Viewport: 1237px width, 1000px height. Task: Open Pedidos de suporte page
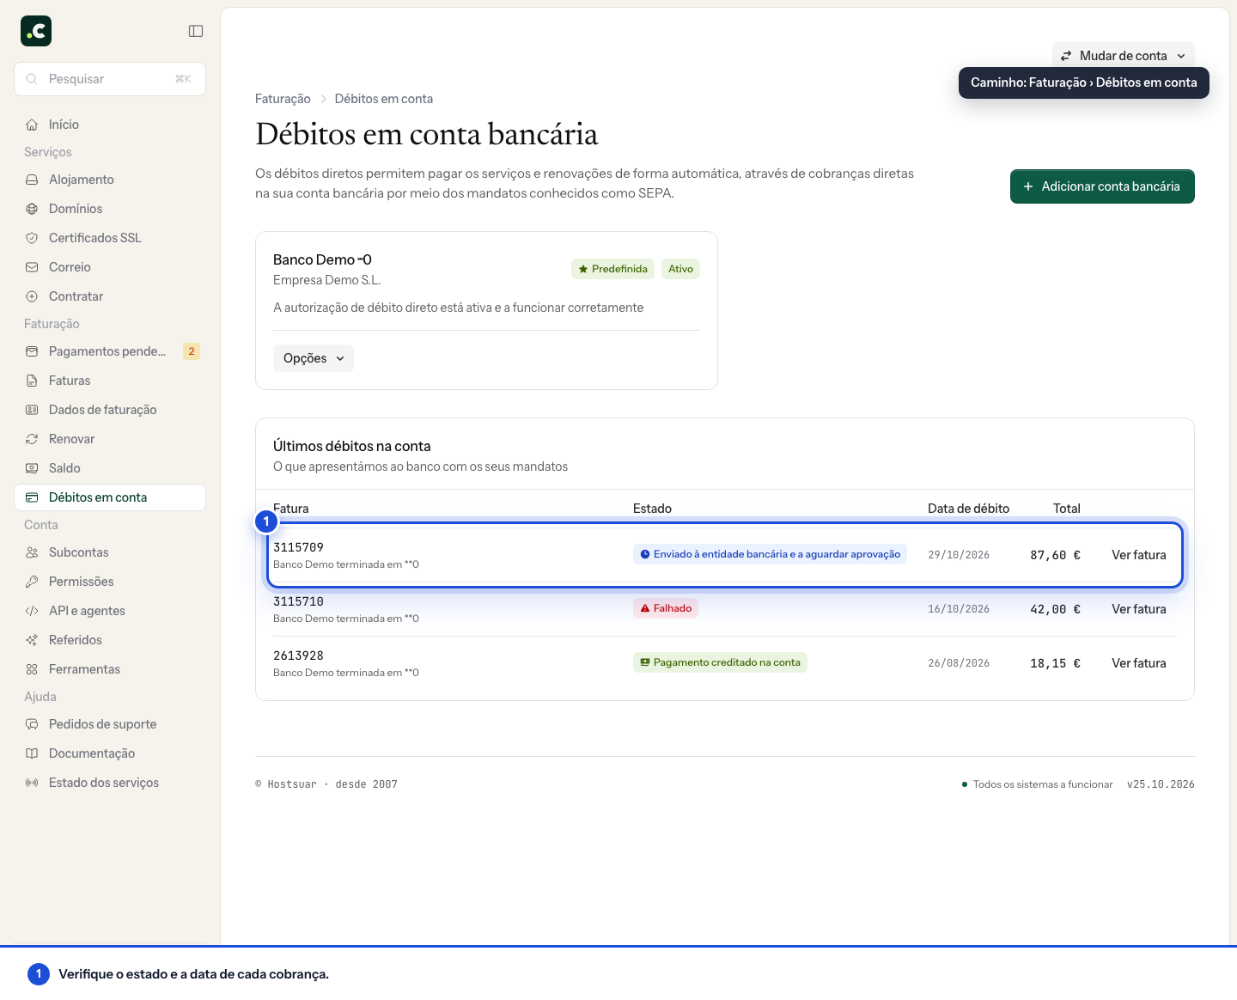110,724
